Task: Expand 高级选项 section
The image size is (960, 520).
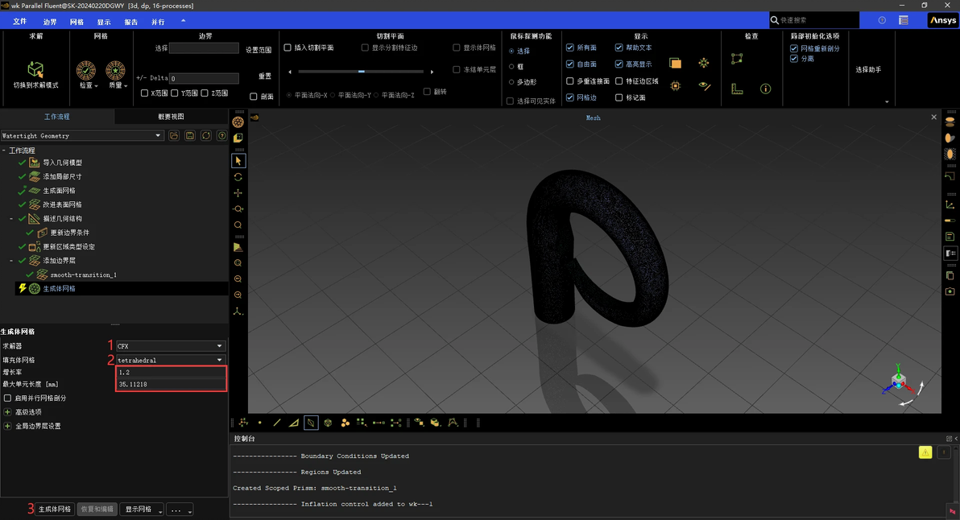Action: click(x=7, y=411)
